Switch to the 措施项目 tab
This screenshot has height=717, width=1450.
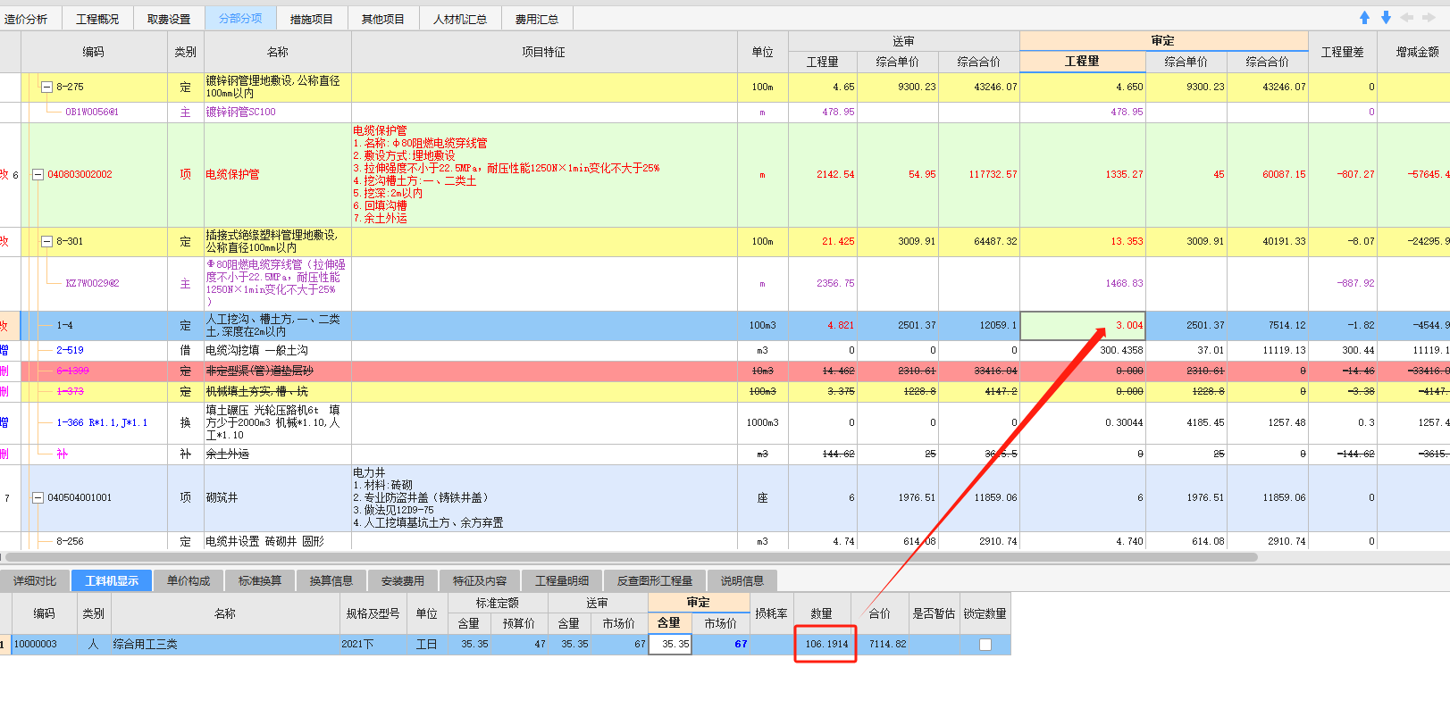coord(312,19)
